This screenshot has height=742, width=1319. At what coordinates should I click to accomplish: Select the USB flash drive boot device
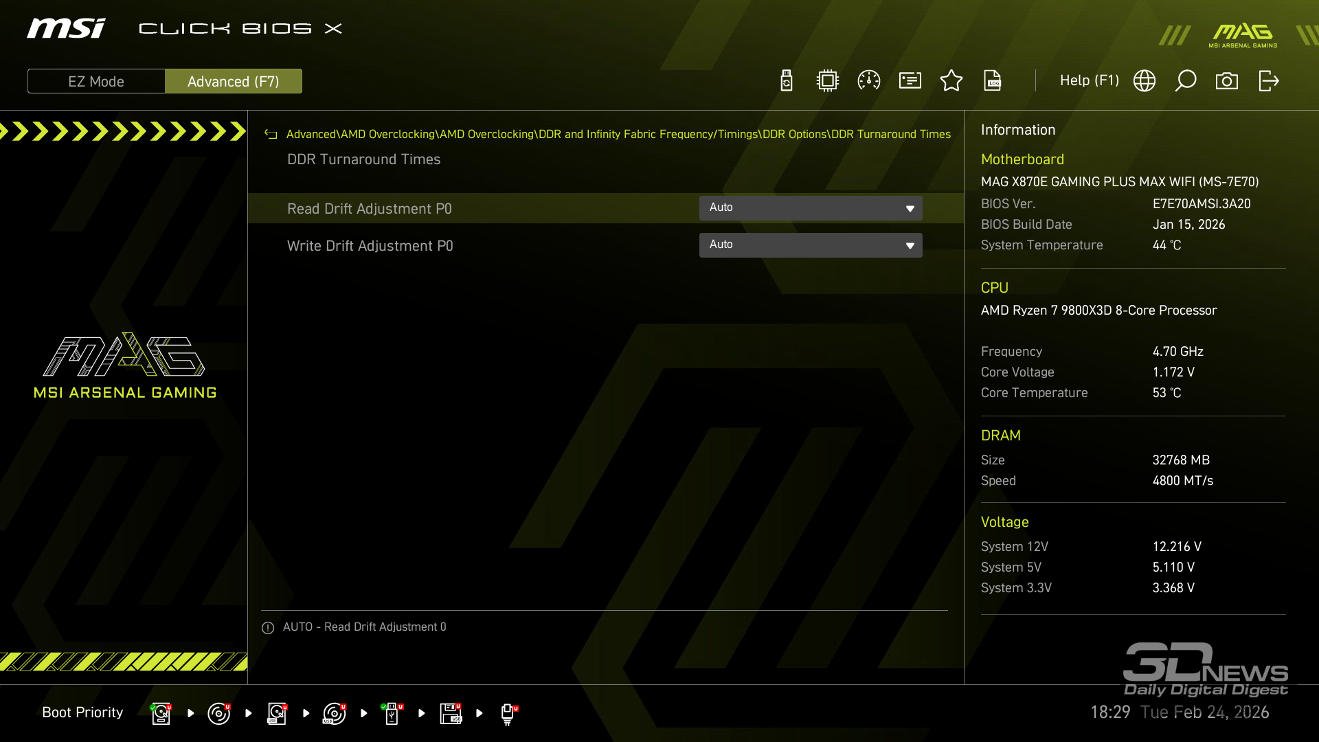pos(392,713)
